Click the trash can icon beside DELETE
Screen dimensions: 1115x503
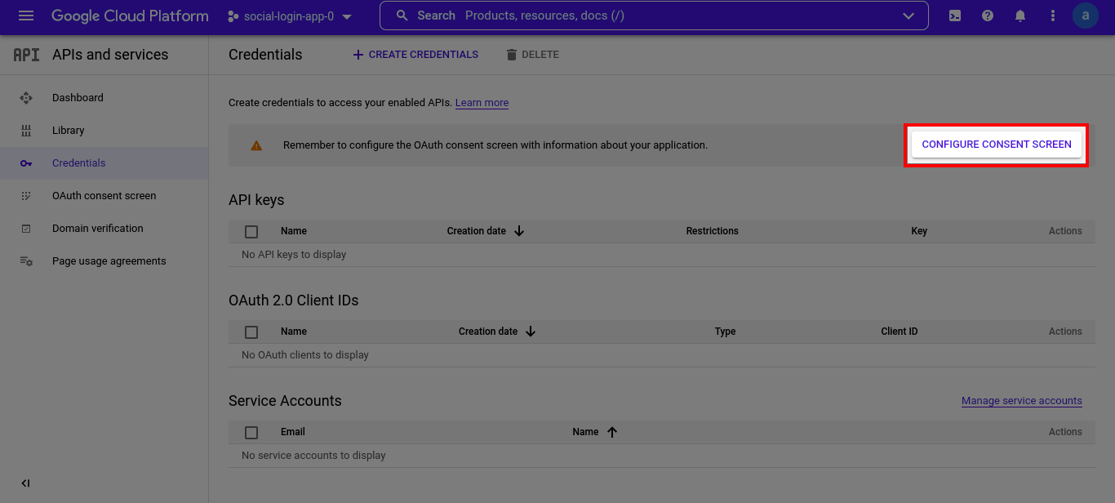pyautogui.click(x=512, y=55)
